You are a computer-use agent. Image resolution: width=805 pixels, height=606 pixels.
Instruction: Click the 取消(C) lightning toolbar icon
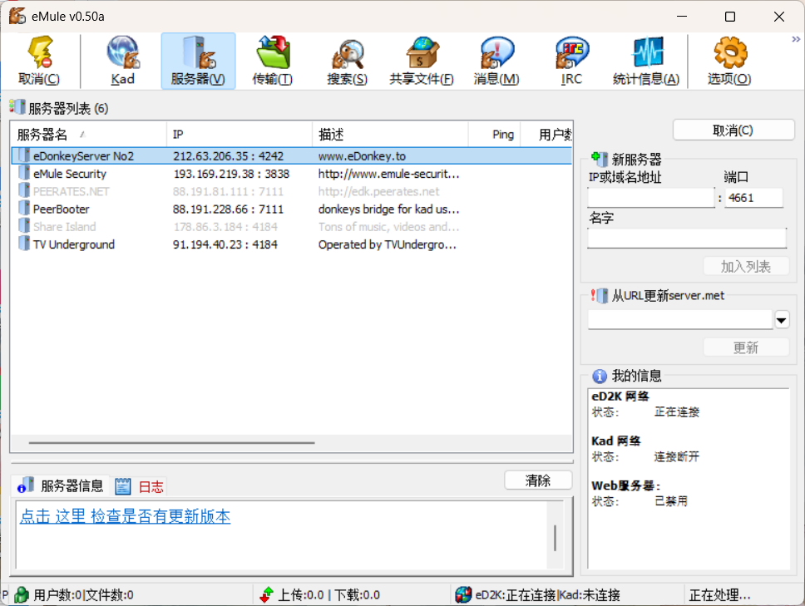(x=40, y=61)
